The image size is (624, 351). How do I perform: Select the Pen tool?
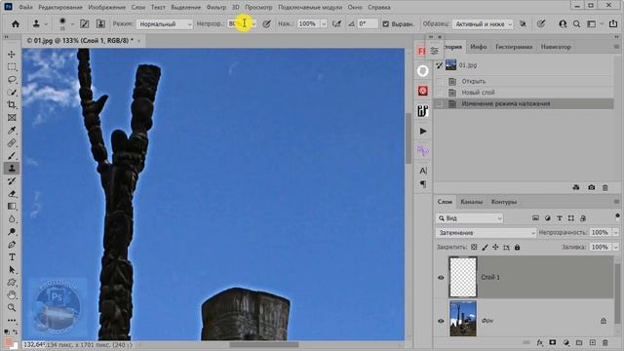pyautogui.click(x=12, y=245)
